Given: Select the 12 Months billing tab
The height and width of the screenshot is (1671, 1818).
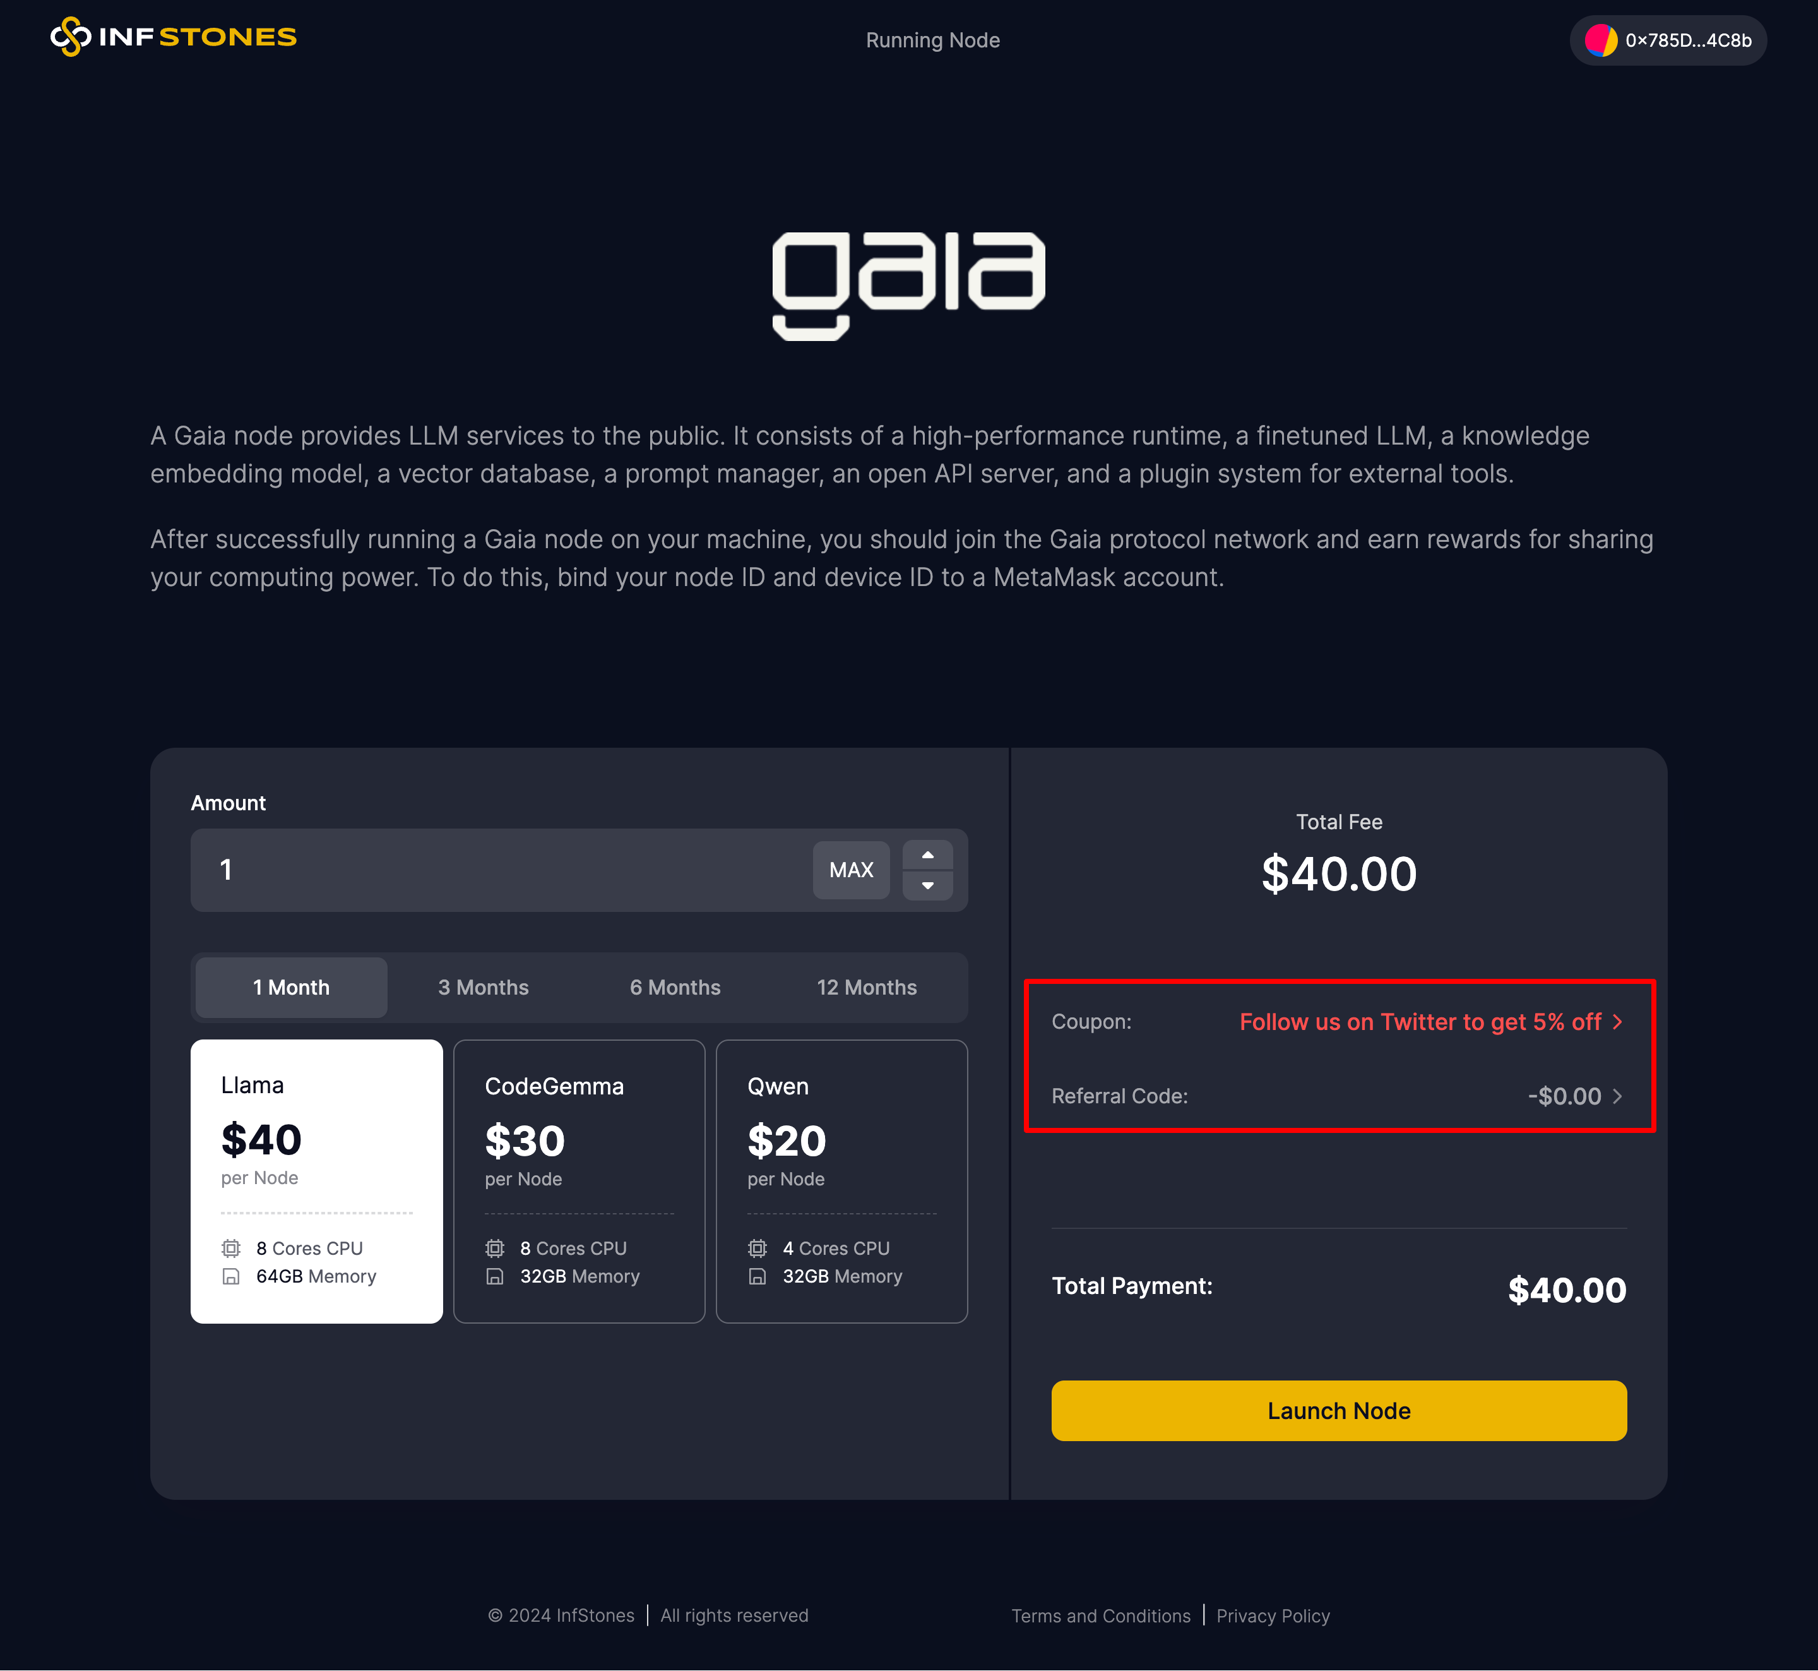Looking at the screenshot, I should click(x=866, y=987).
